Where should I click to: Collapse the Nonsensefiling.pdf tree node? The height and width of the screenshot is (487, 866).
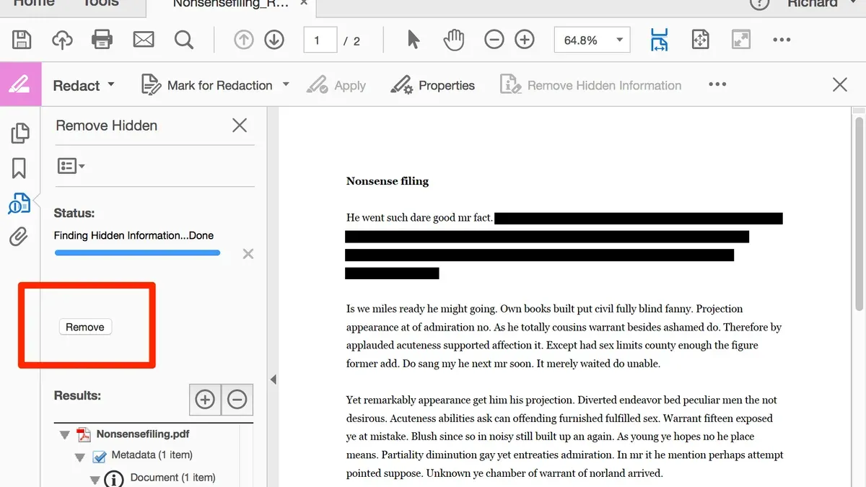pyautogui.click(x=65, y=435)
